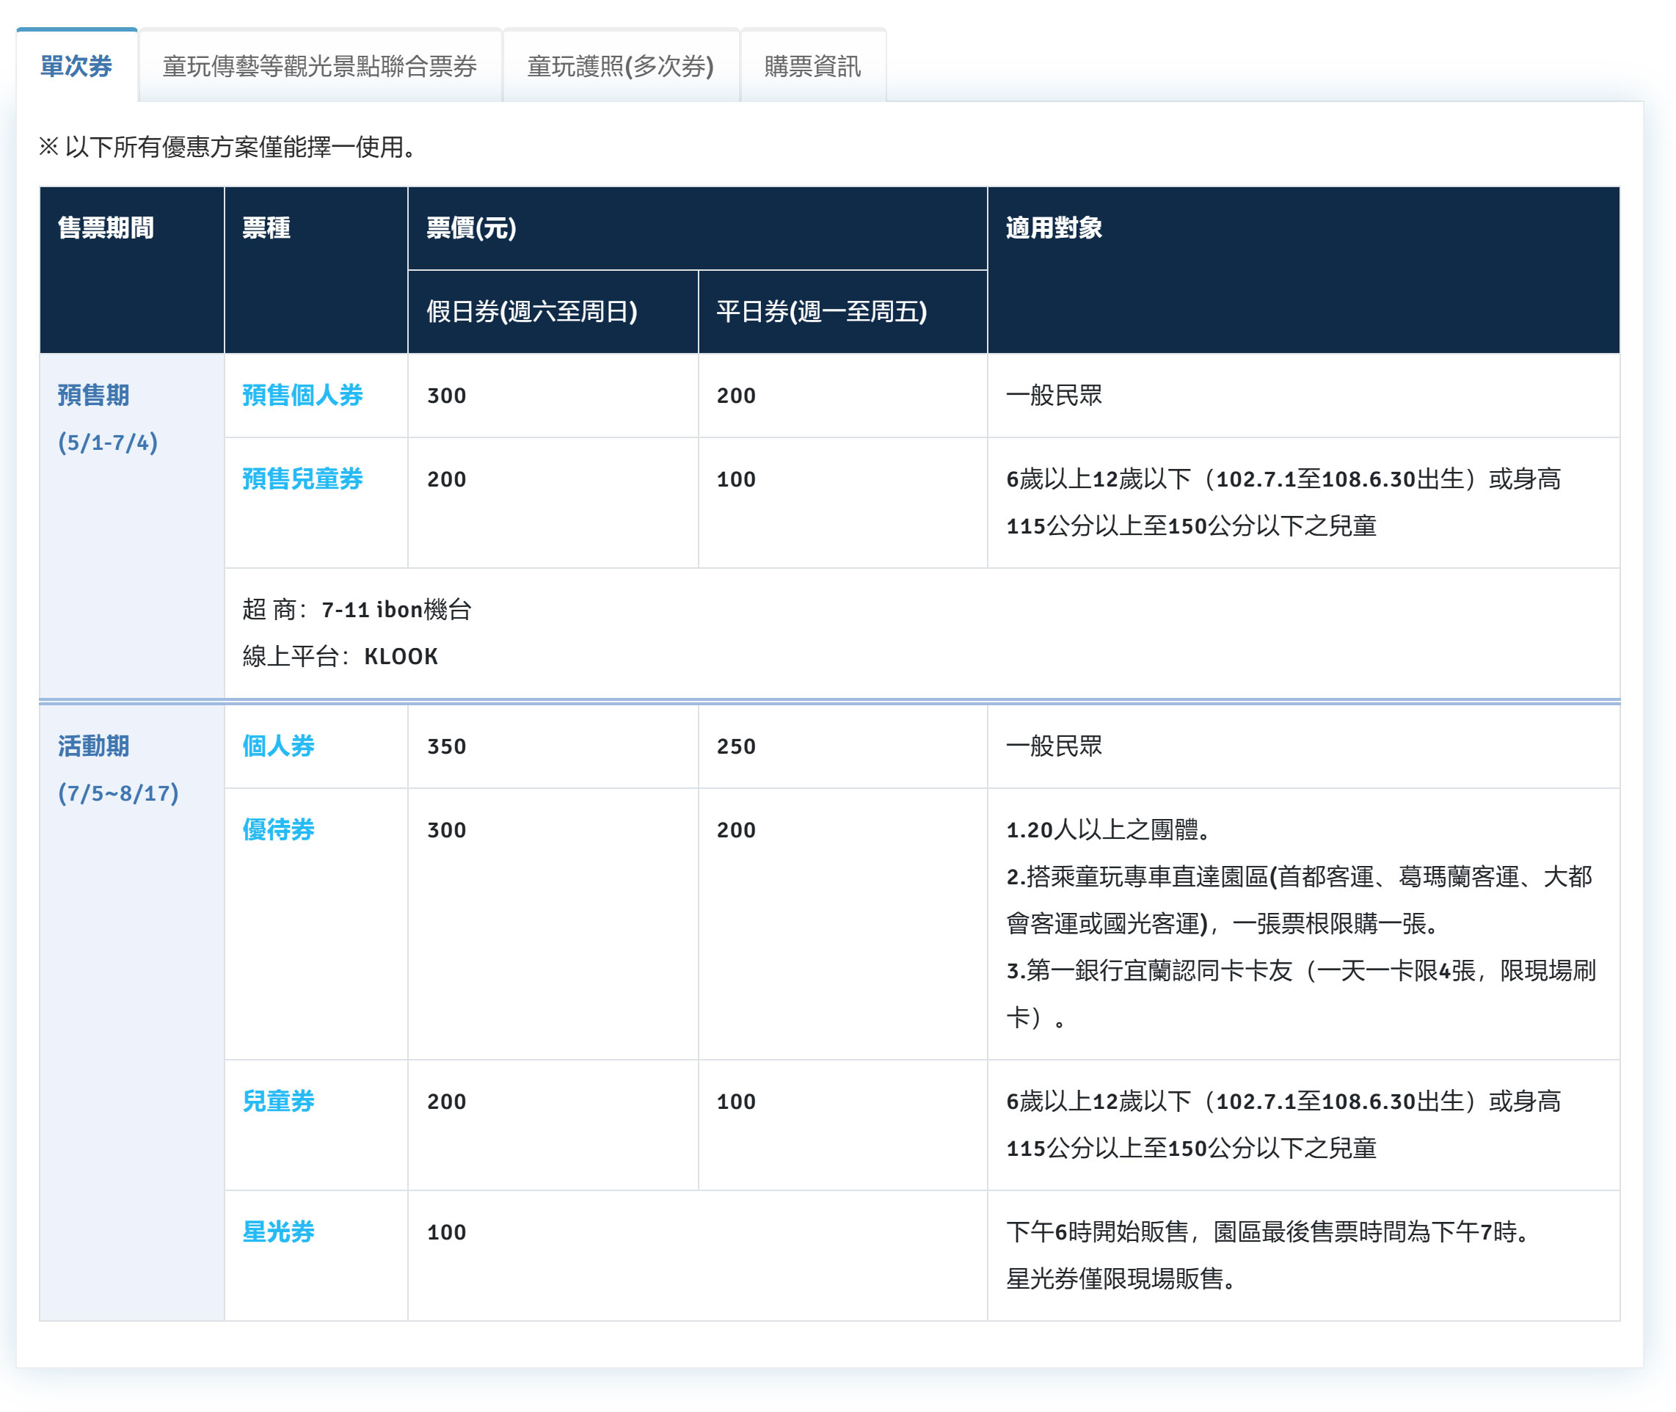Click the 星光券 ticket type label
The image size is (1676, 1412).
coord(279,1231)
